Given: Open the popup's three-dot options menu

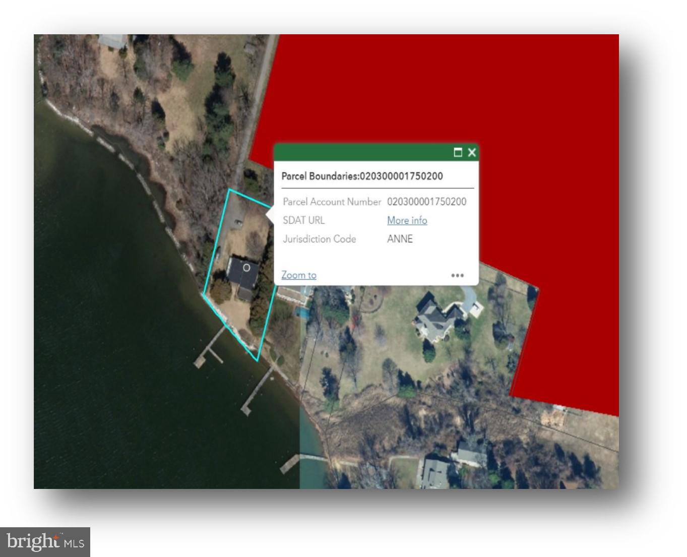Looking at the screenshot, I should click(457, 275).
